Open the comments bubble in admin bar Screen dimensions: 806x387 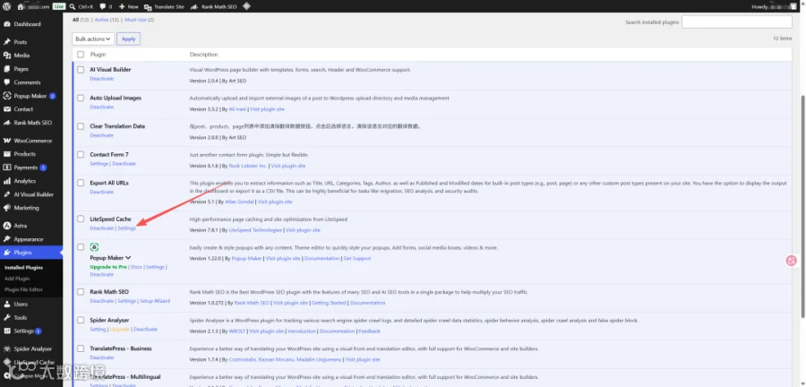tap(103, 6)
